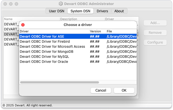
Task: Click the Add... button in main window
Action: (155, 23)
